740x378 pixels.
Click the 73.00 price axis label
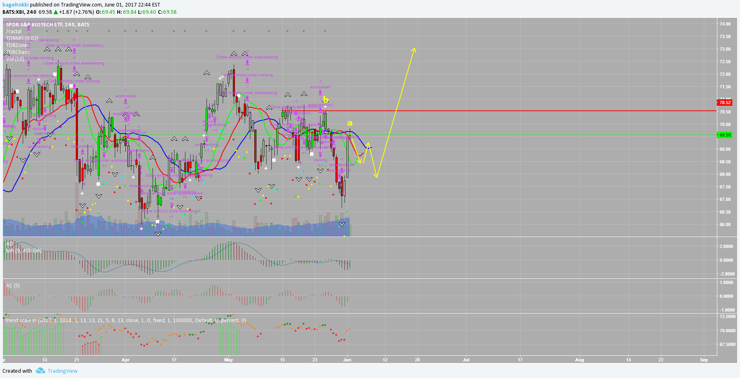tap(725, 49)
